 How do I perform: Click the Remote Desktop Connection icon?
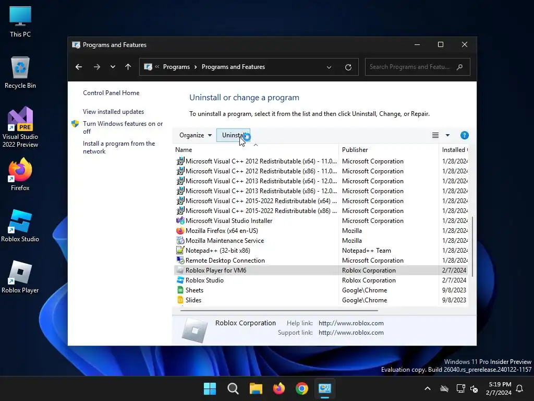coord(180,260)
